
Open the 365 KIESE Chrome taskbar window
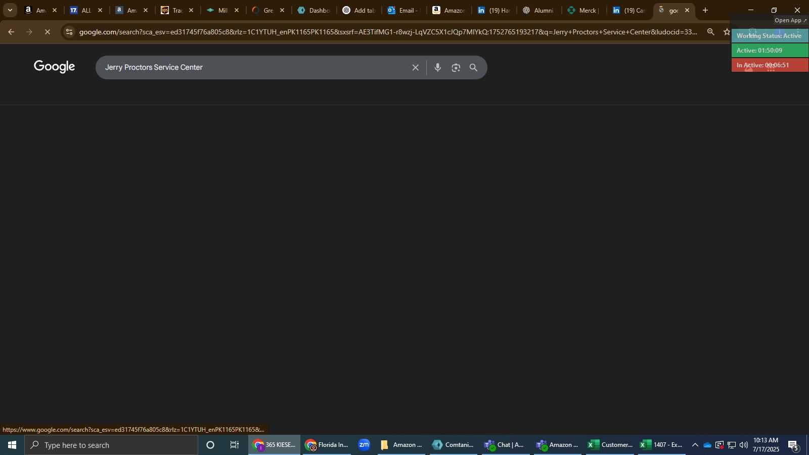pyautogui.click(x=275, y=445)
